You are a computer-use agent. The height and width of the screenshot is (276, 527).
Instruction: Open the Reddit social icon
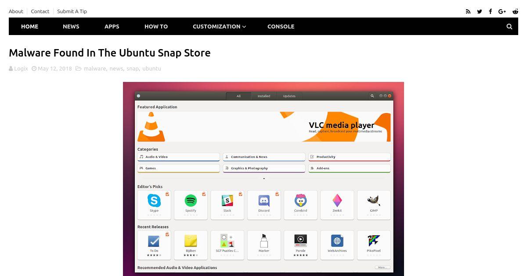pyautogui.click(x=516, y=12)
